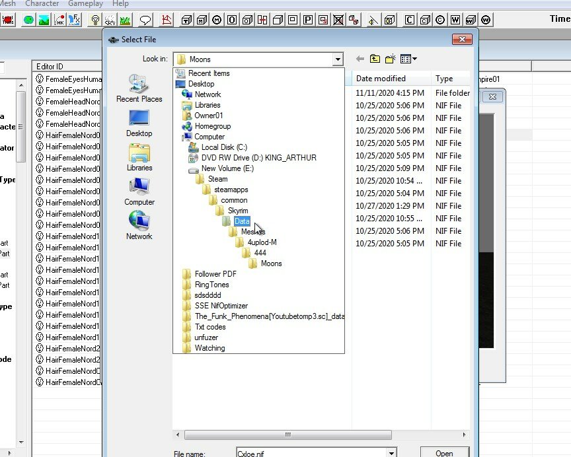This screenshot has height=457, width=571.
Task: Select the 444 folder in the tree
Action: pos(260,253)
